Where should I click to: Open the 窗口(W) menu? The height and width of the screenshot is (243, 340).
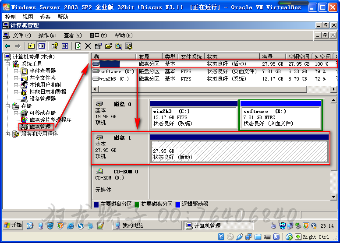[x=98, y=35]
